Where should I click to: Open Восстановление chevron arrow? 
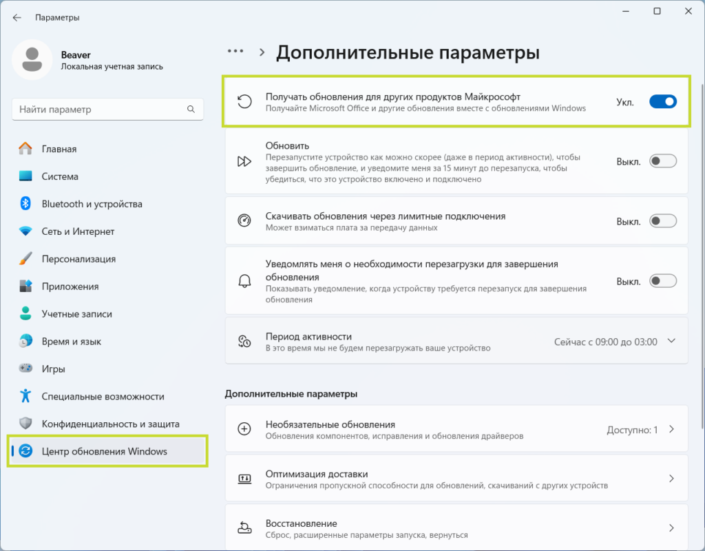pyautogui.click(x=671, y=528)
